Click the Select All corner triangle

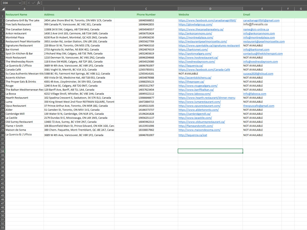(x=3, y=9)
